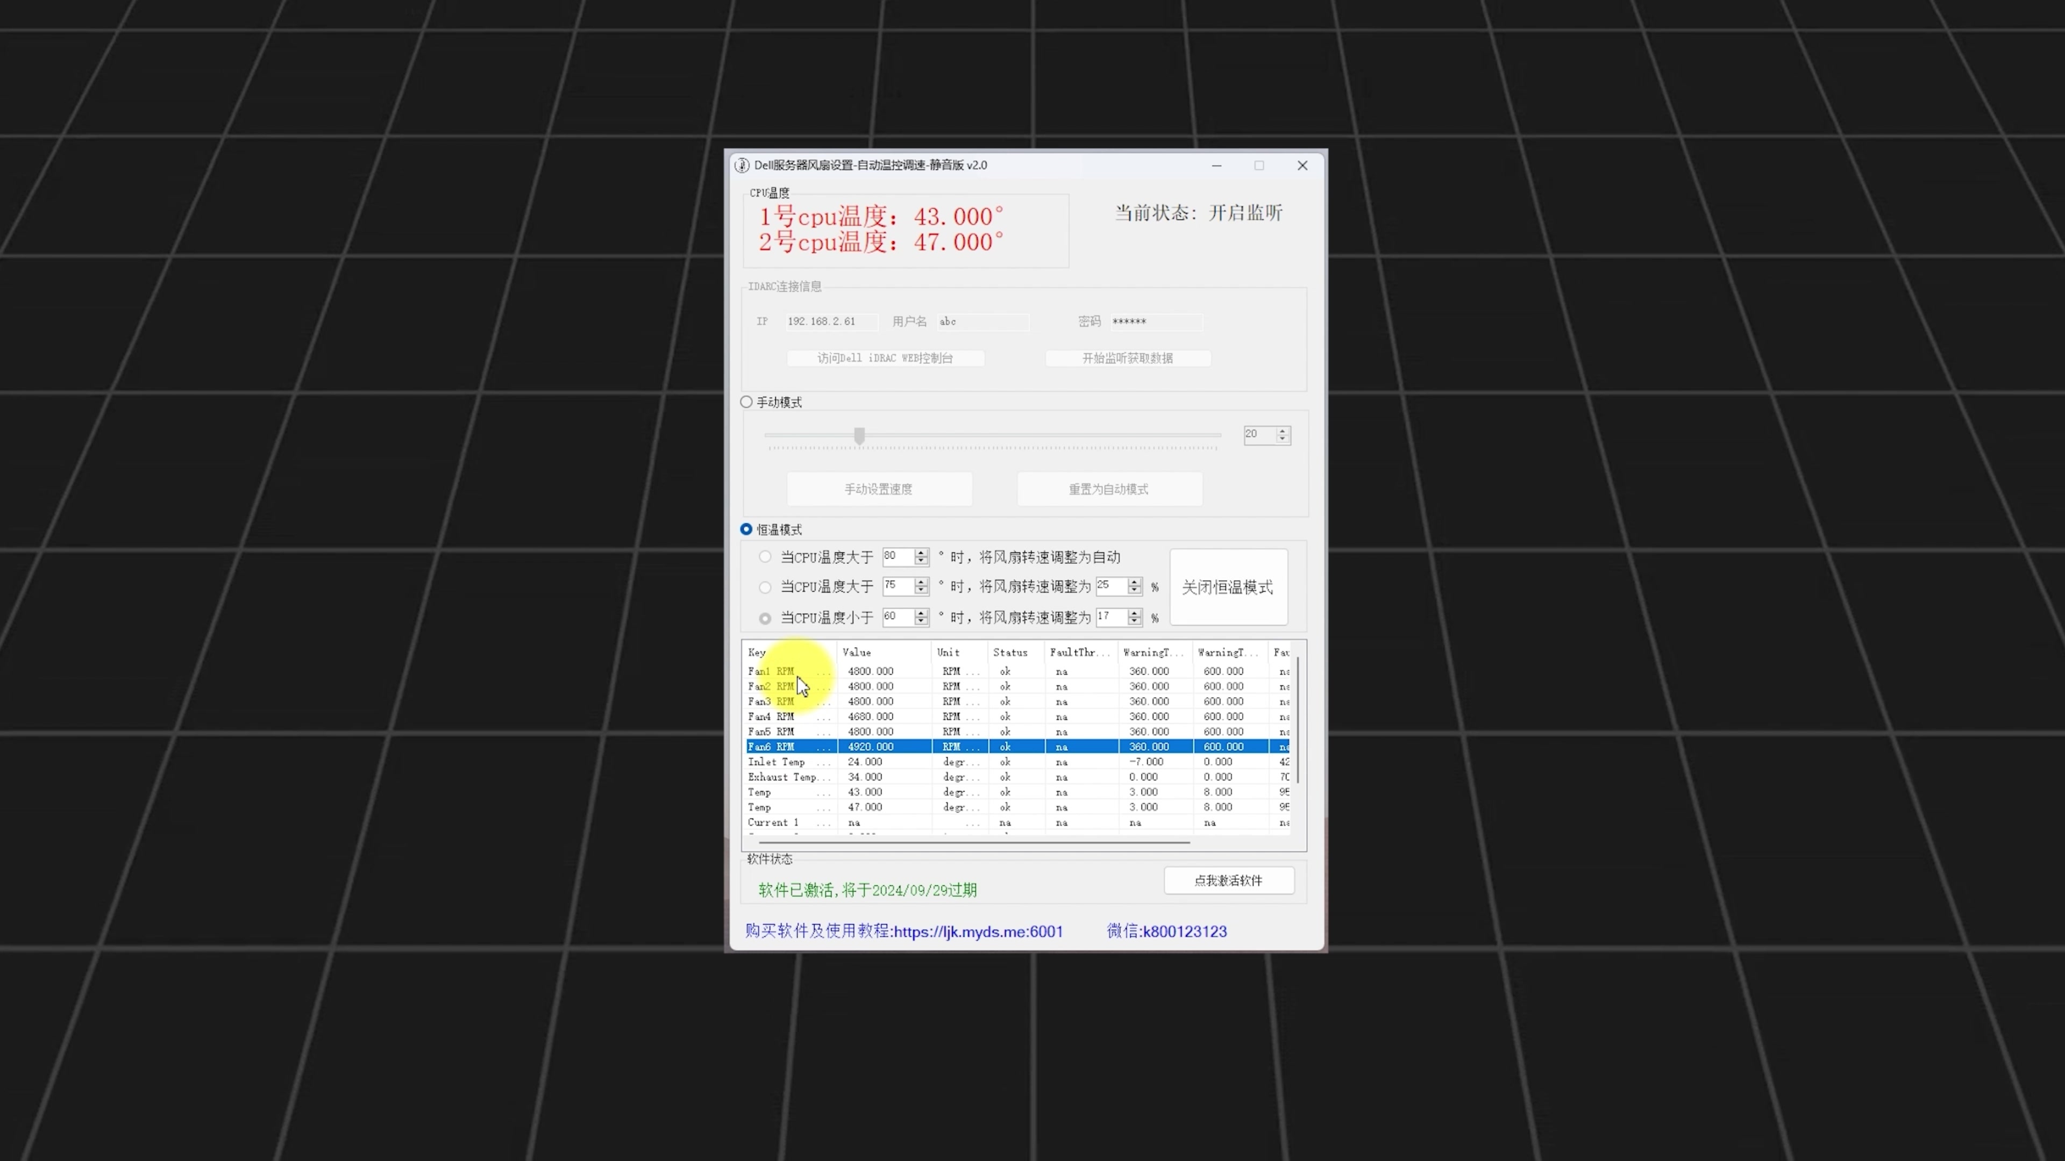Click the 软件已激活 expiry status text
Image resolution: width=2065 pixels, height=1161 pixels.
pyautogui.click(x=867, y=890)
